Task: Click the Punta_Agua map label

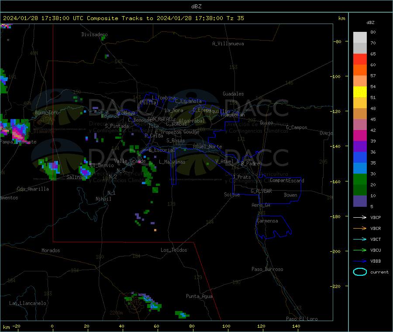Action: [199, 296]
